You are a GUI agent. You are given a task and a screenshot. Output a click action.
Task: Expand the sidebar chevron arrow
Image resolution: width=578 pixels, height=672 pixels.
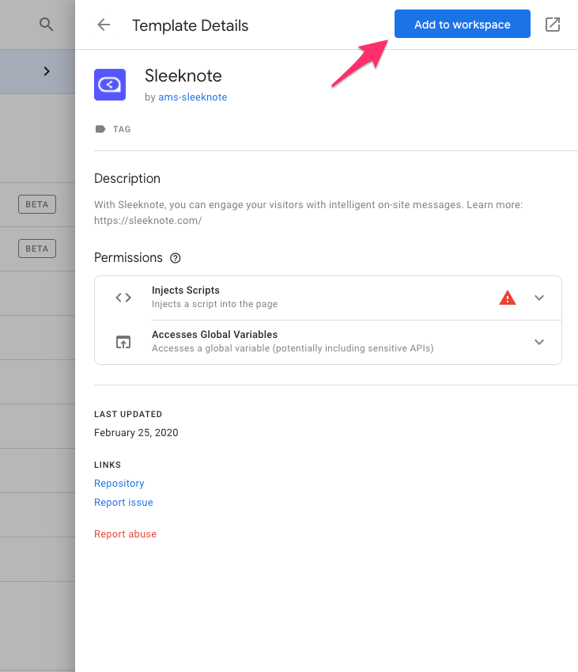click(x=47, y=71)
